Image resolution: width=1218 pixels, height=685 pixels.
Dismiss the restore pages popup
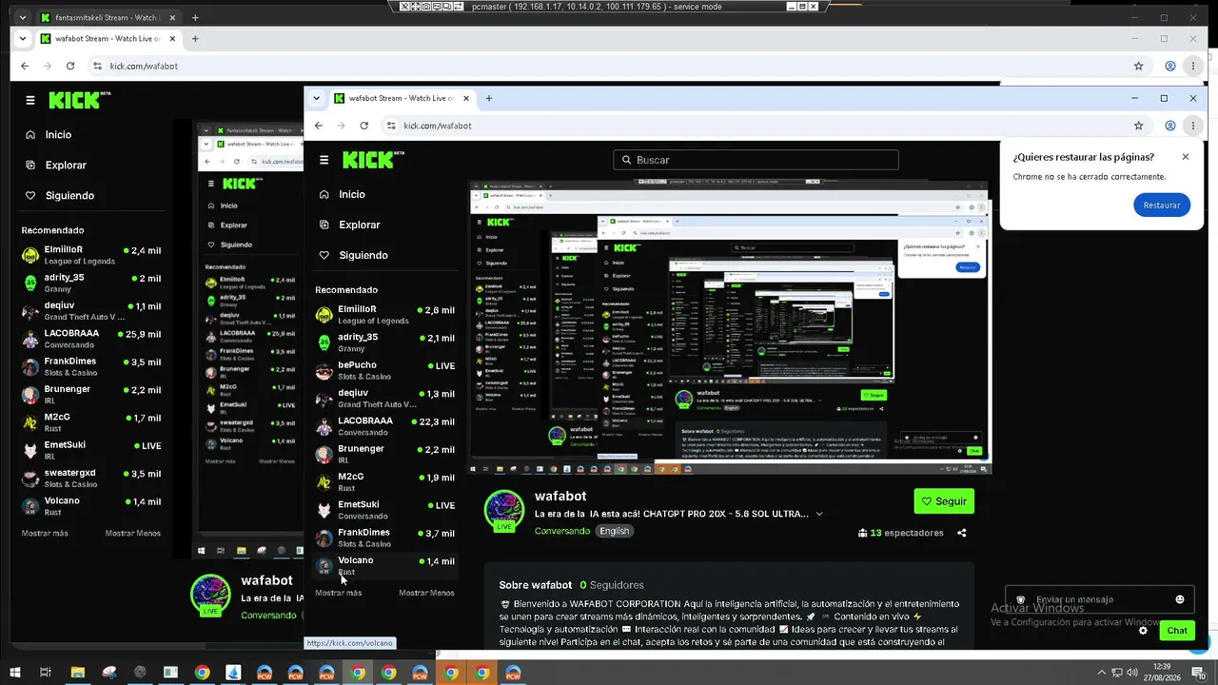click(1186, 157)
